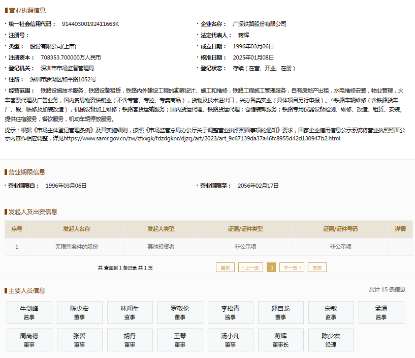Click 发起人类型 column header

pos(161,229)
